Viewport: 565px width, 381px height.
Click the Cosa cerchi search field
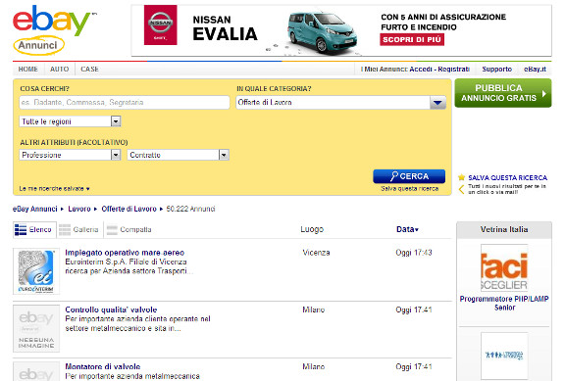125,102
